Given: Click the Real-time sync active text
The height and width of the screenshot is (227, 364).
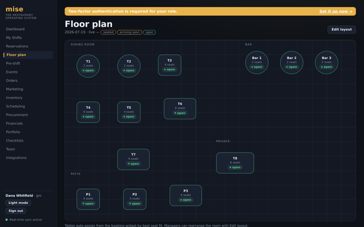Looking at the screenshot, I should pos(26,220).
